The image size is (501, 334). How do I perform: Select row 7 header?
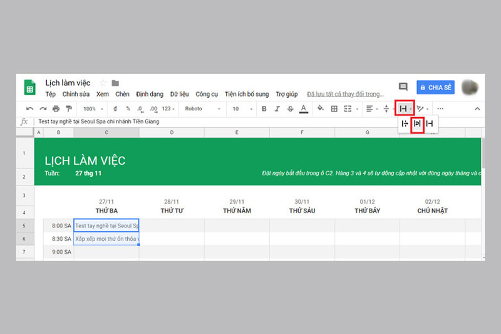click(x=24, y=252)
